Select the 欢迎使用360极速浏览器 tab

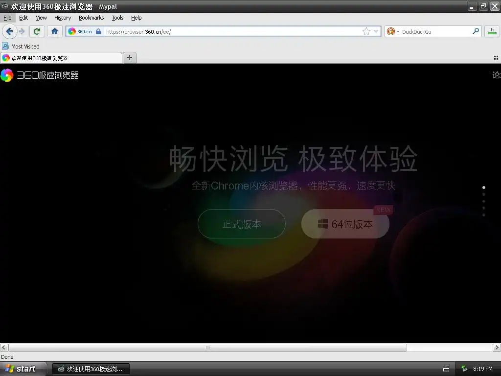tap(61, 58)
